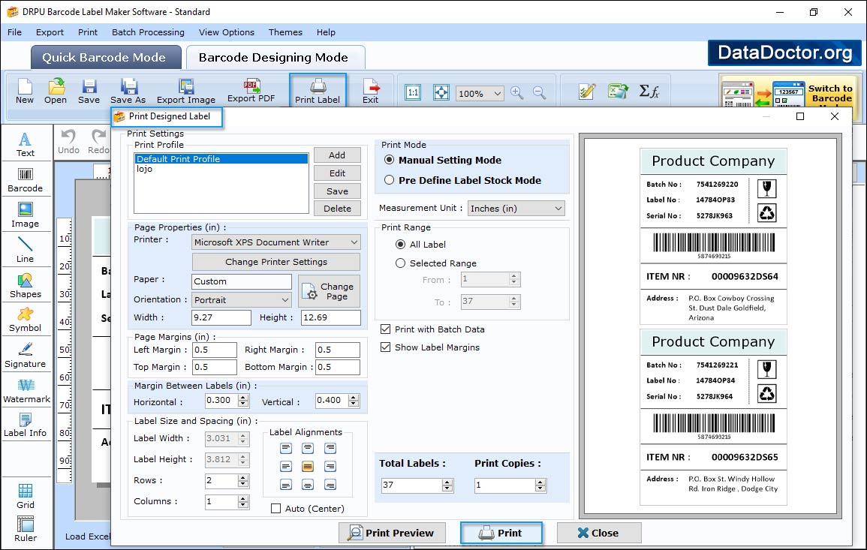The width and height of the screenshot is (867, 550).
Task: Click the Change Page button
Action: click(x=330, y=291)
